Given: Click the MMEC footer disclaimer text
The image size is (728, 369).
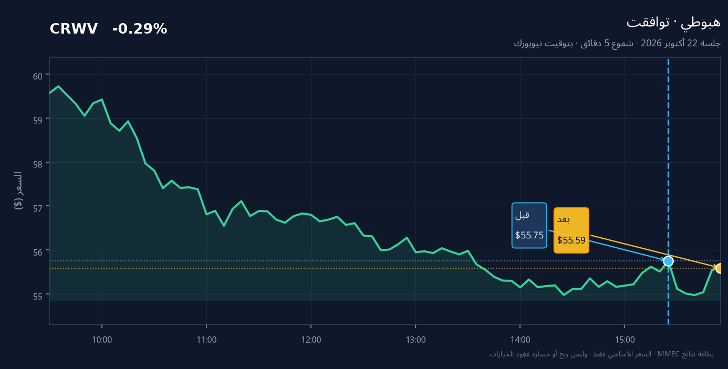Looking at the screenshot, I should point(601,354).
